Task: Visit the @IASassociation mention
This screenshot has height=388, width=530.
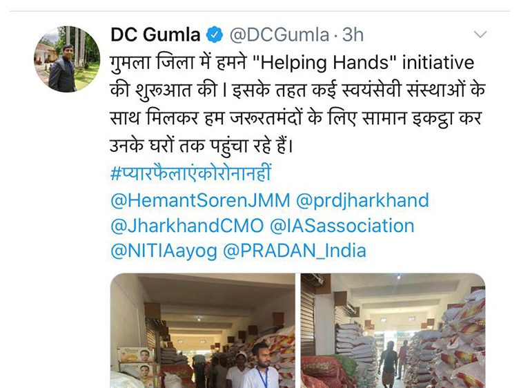Action: click(342, 226)
